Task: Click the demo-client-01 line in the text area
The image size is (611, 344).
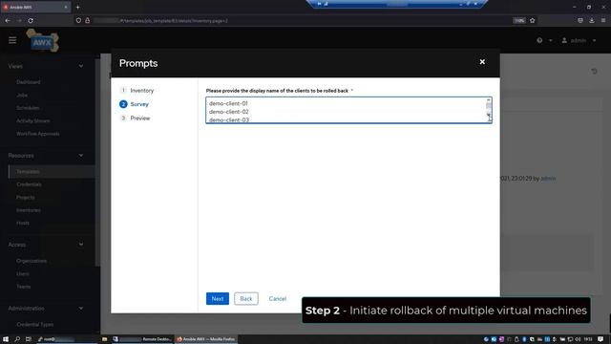Action: (x=228, y=103)
